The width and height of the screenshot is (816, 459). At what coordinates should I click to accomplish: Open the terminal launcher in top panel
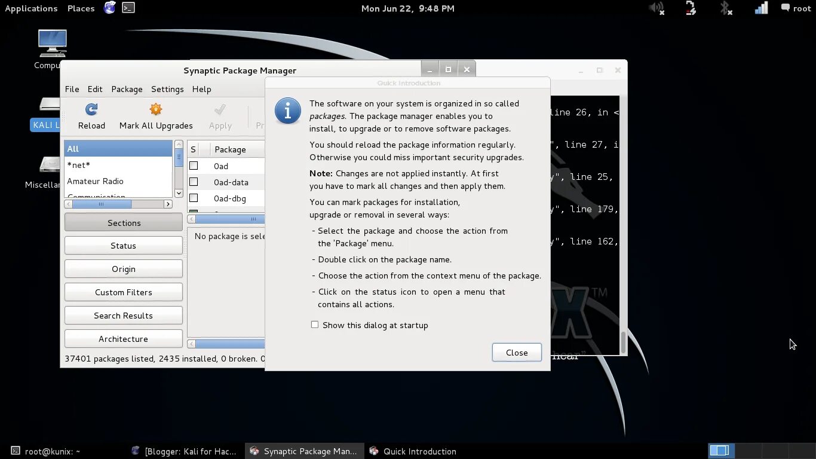128,8
